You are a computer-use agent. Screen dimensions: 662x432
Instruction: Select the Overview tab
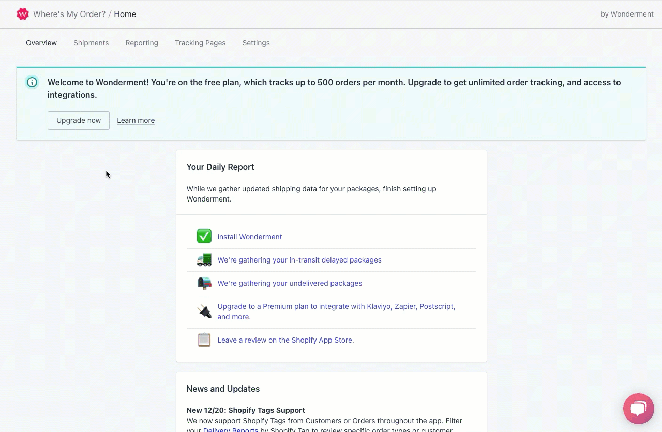pos(41,43)
